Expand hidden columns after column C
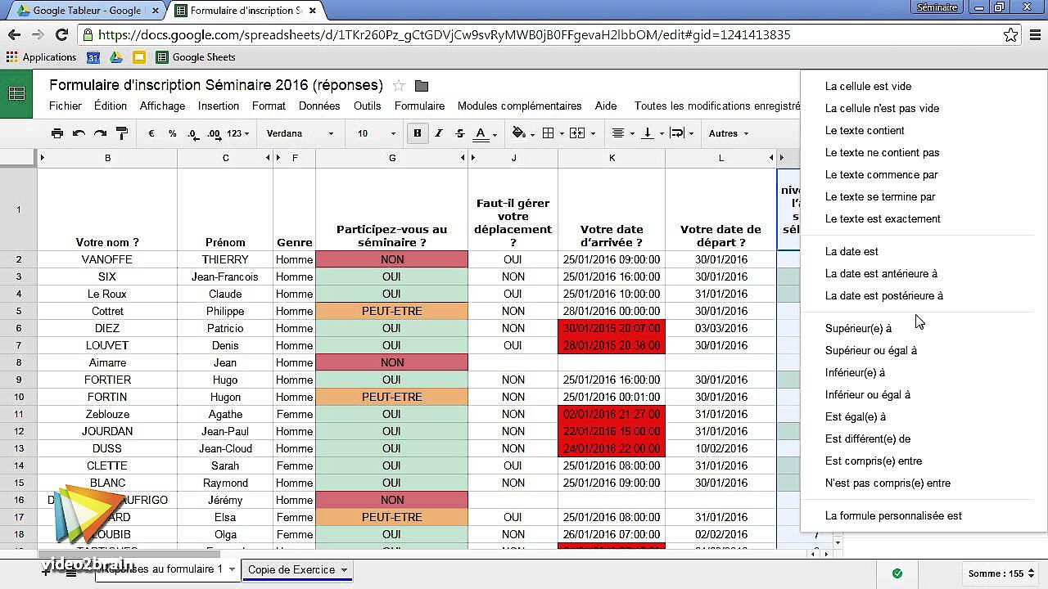 point(268,158)
